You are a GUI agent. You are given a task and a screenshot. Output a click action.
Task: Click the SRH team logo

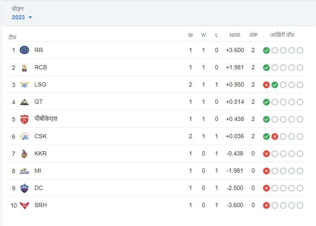[x=24, y=205]
